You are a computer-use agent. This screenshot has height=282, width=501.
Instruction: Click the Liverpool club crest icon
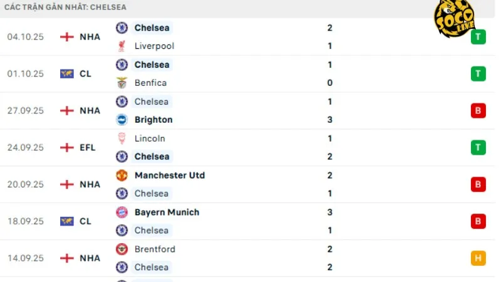pos(121,46)
